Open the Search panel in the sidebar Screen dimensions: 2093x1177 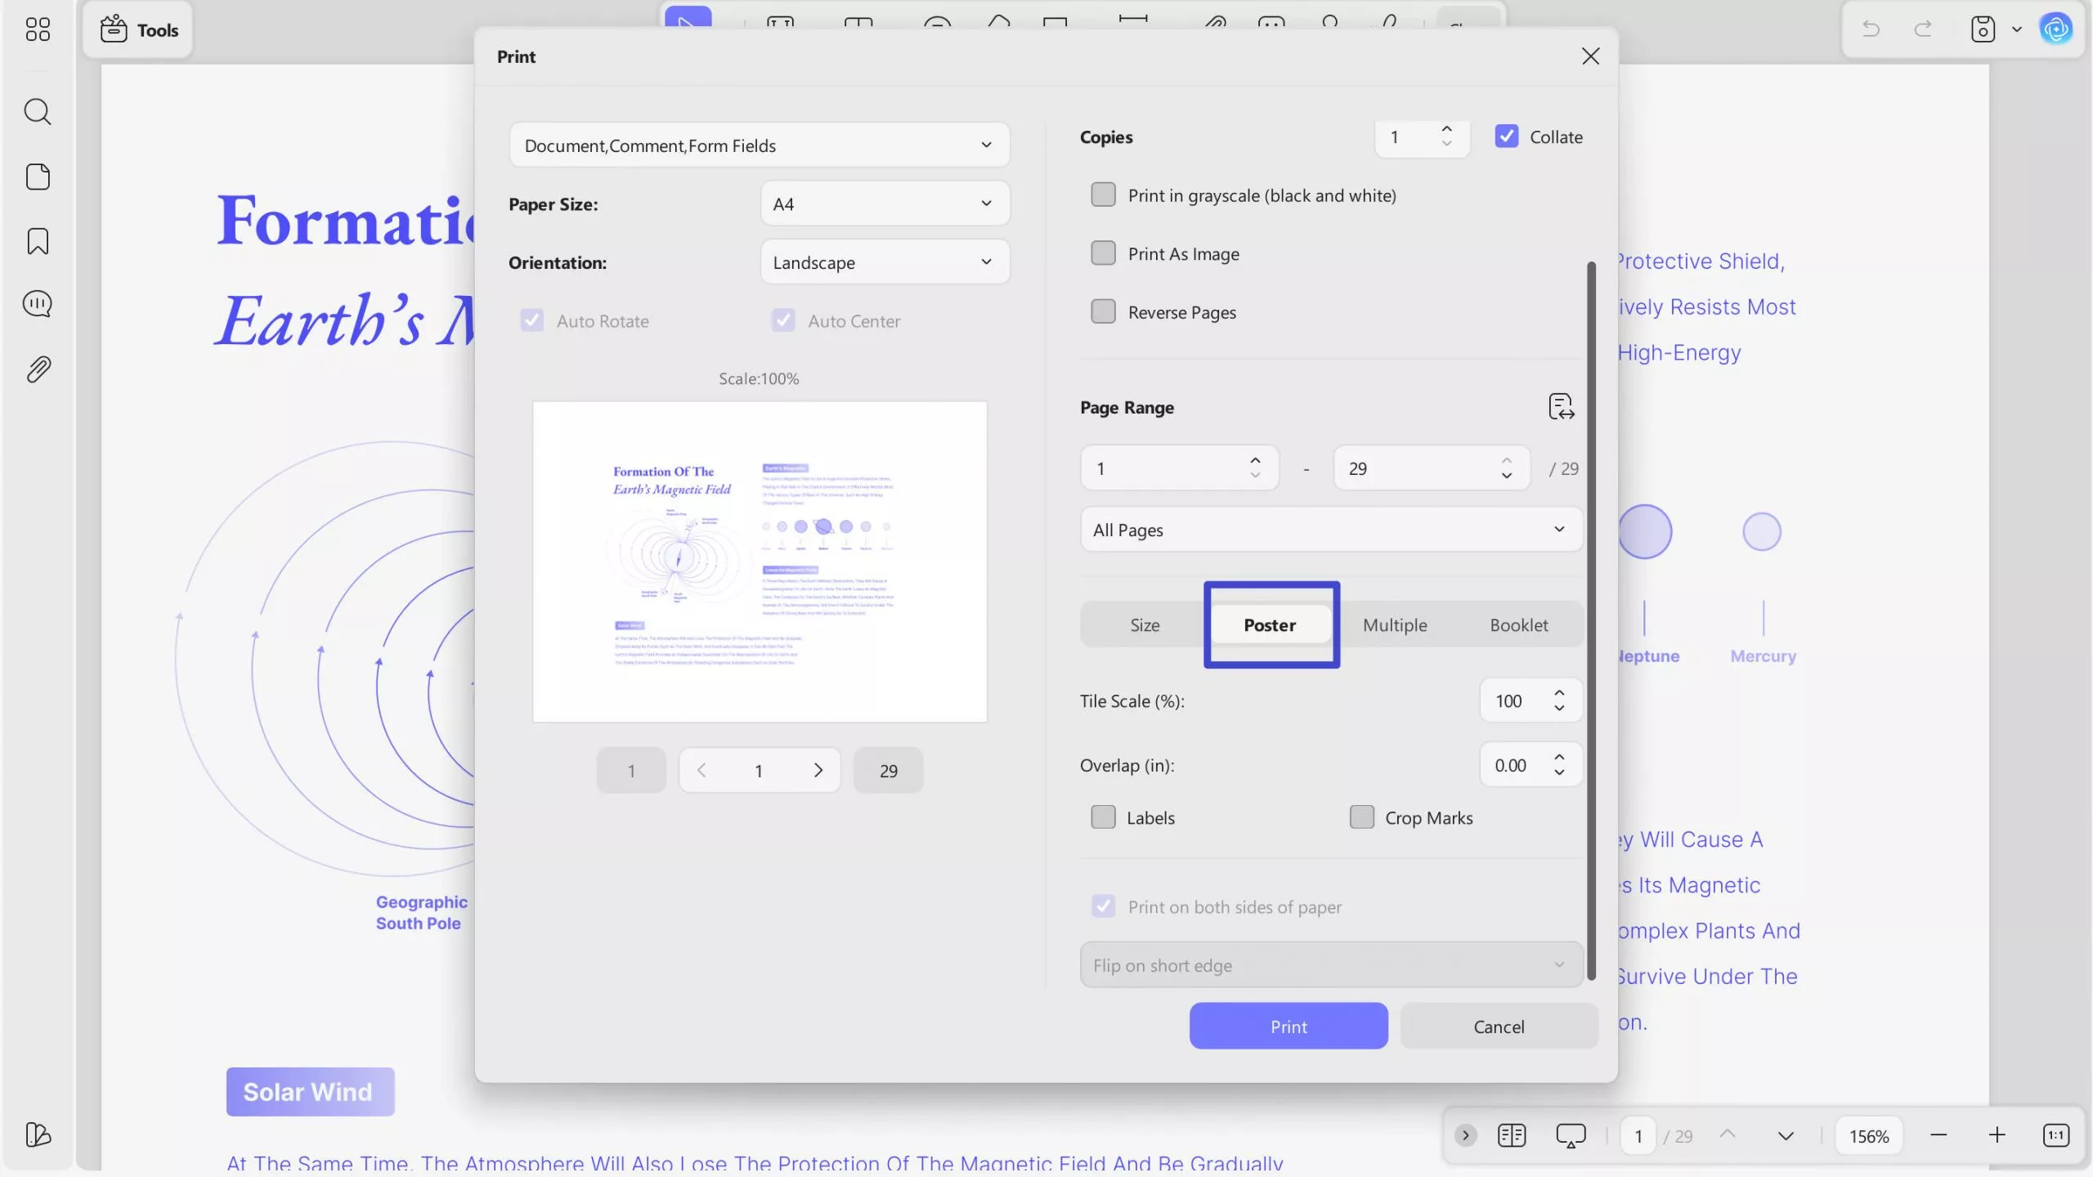tap(38, 111)
